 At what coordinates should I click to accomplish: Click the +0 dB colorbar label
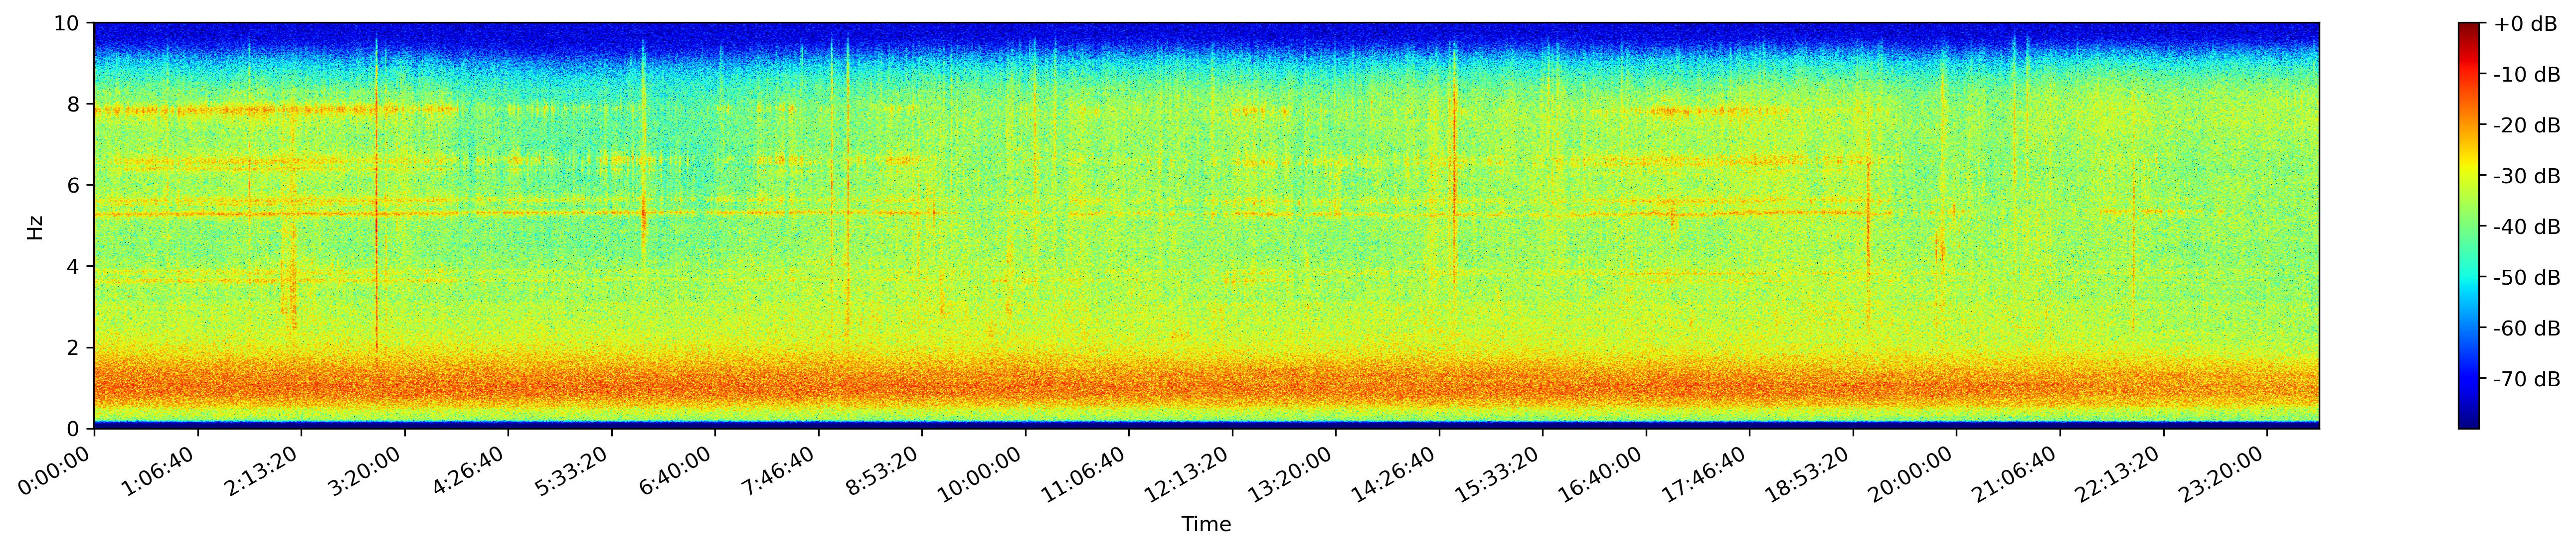(x=2525, y=25)
